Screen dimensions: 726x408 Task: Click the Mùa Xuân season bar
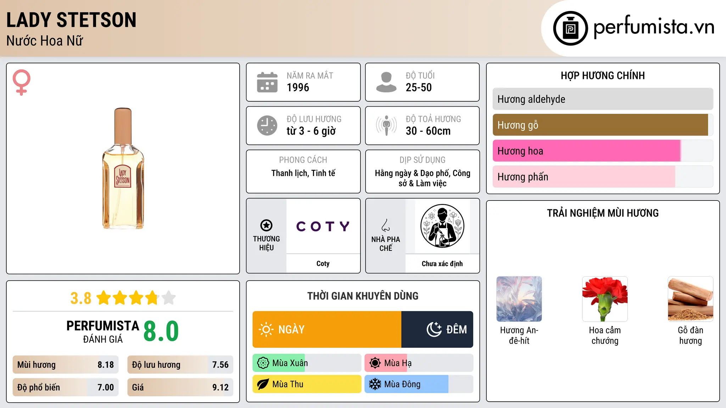(x=307, y=363)
